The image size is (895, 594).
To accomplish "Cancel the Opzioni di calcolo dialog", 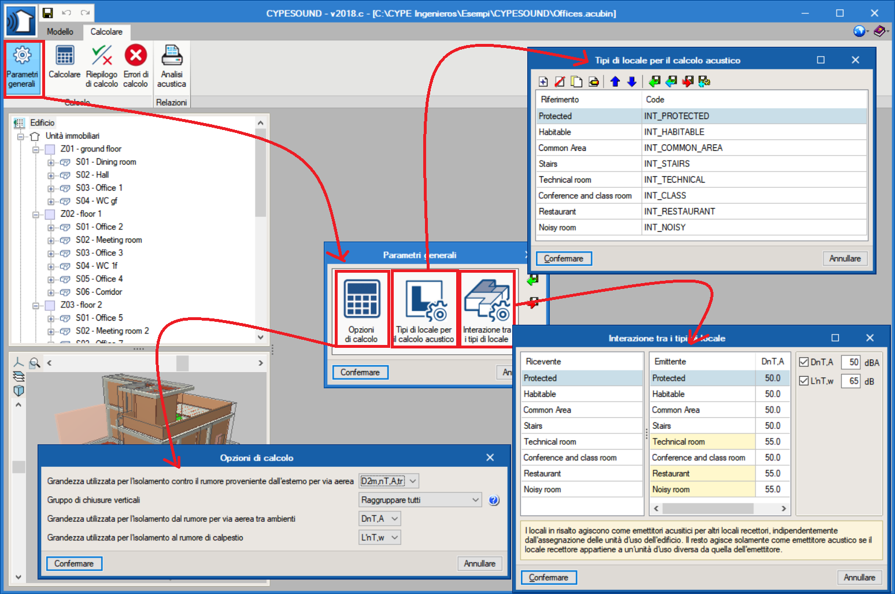I will point(480,563).
